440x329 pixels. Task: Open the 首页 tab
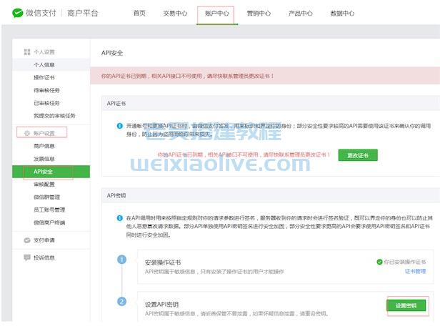[x=139, y=13]
